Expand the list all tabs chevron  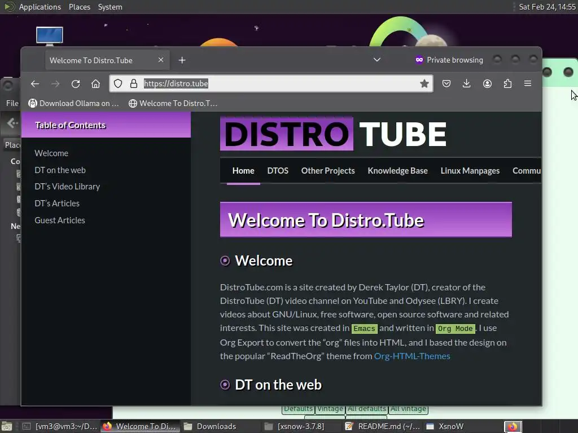(376, 60)
